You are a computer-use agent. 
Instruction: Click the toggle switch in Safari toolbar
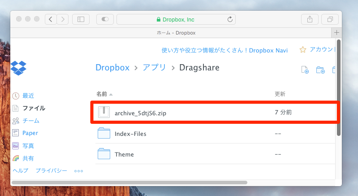click(x=105, y=19)
